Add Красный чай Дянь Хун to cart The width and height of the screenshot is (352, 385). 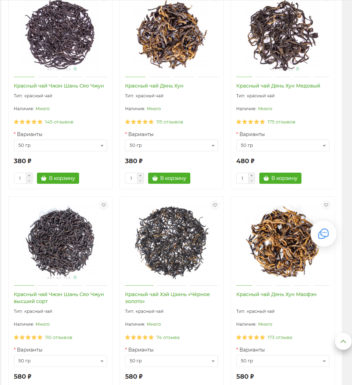point(169,178)
